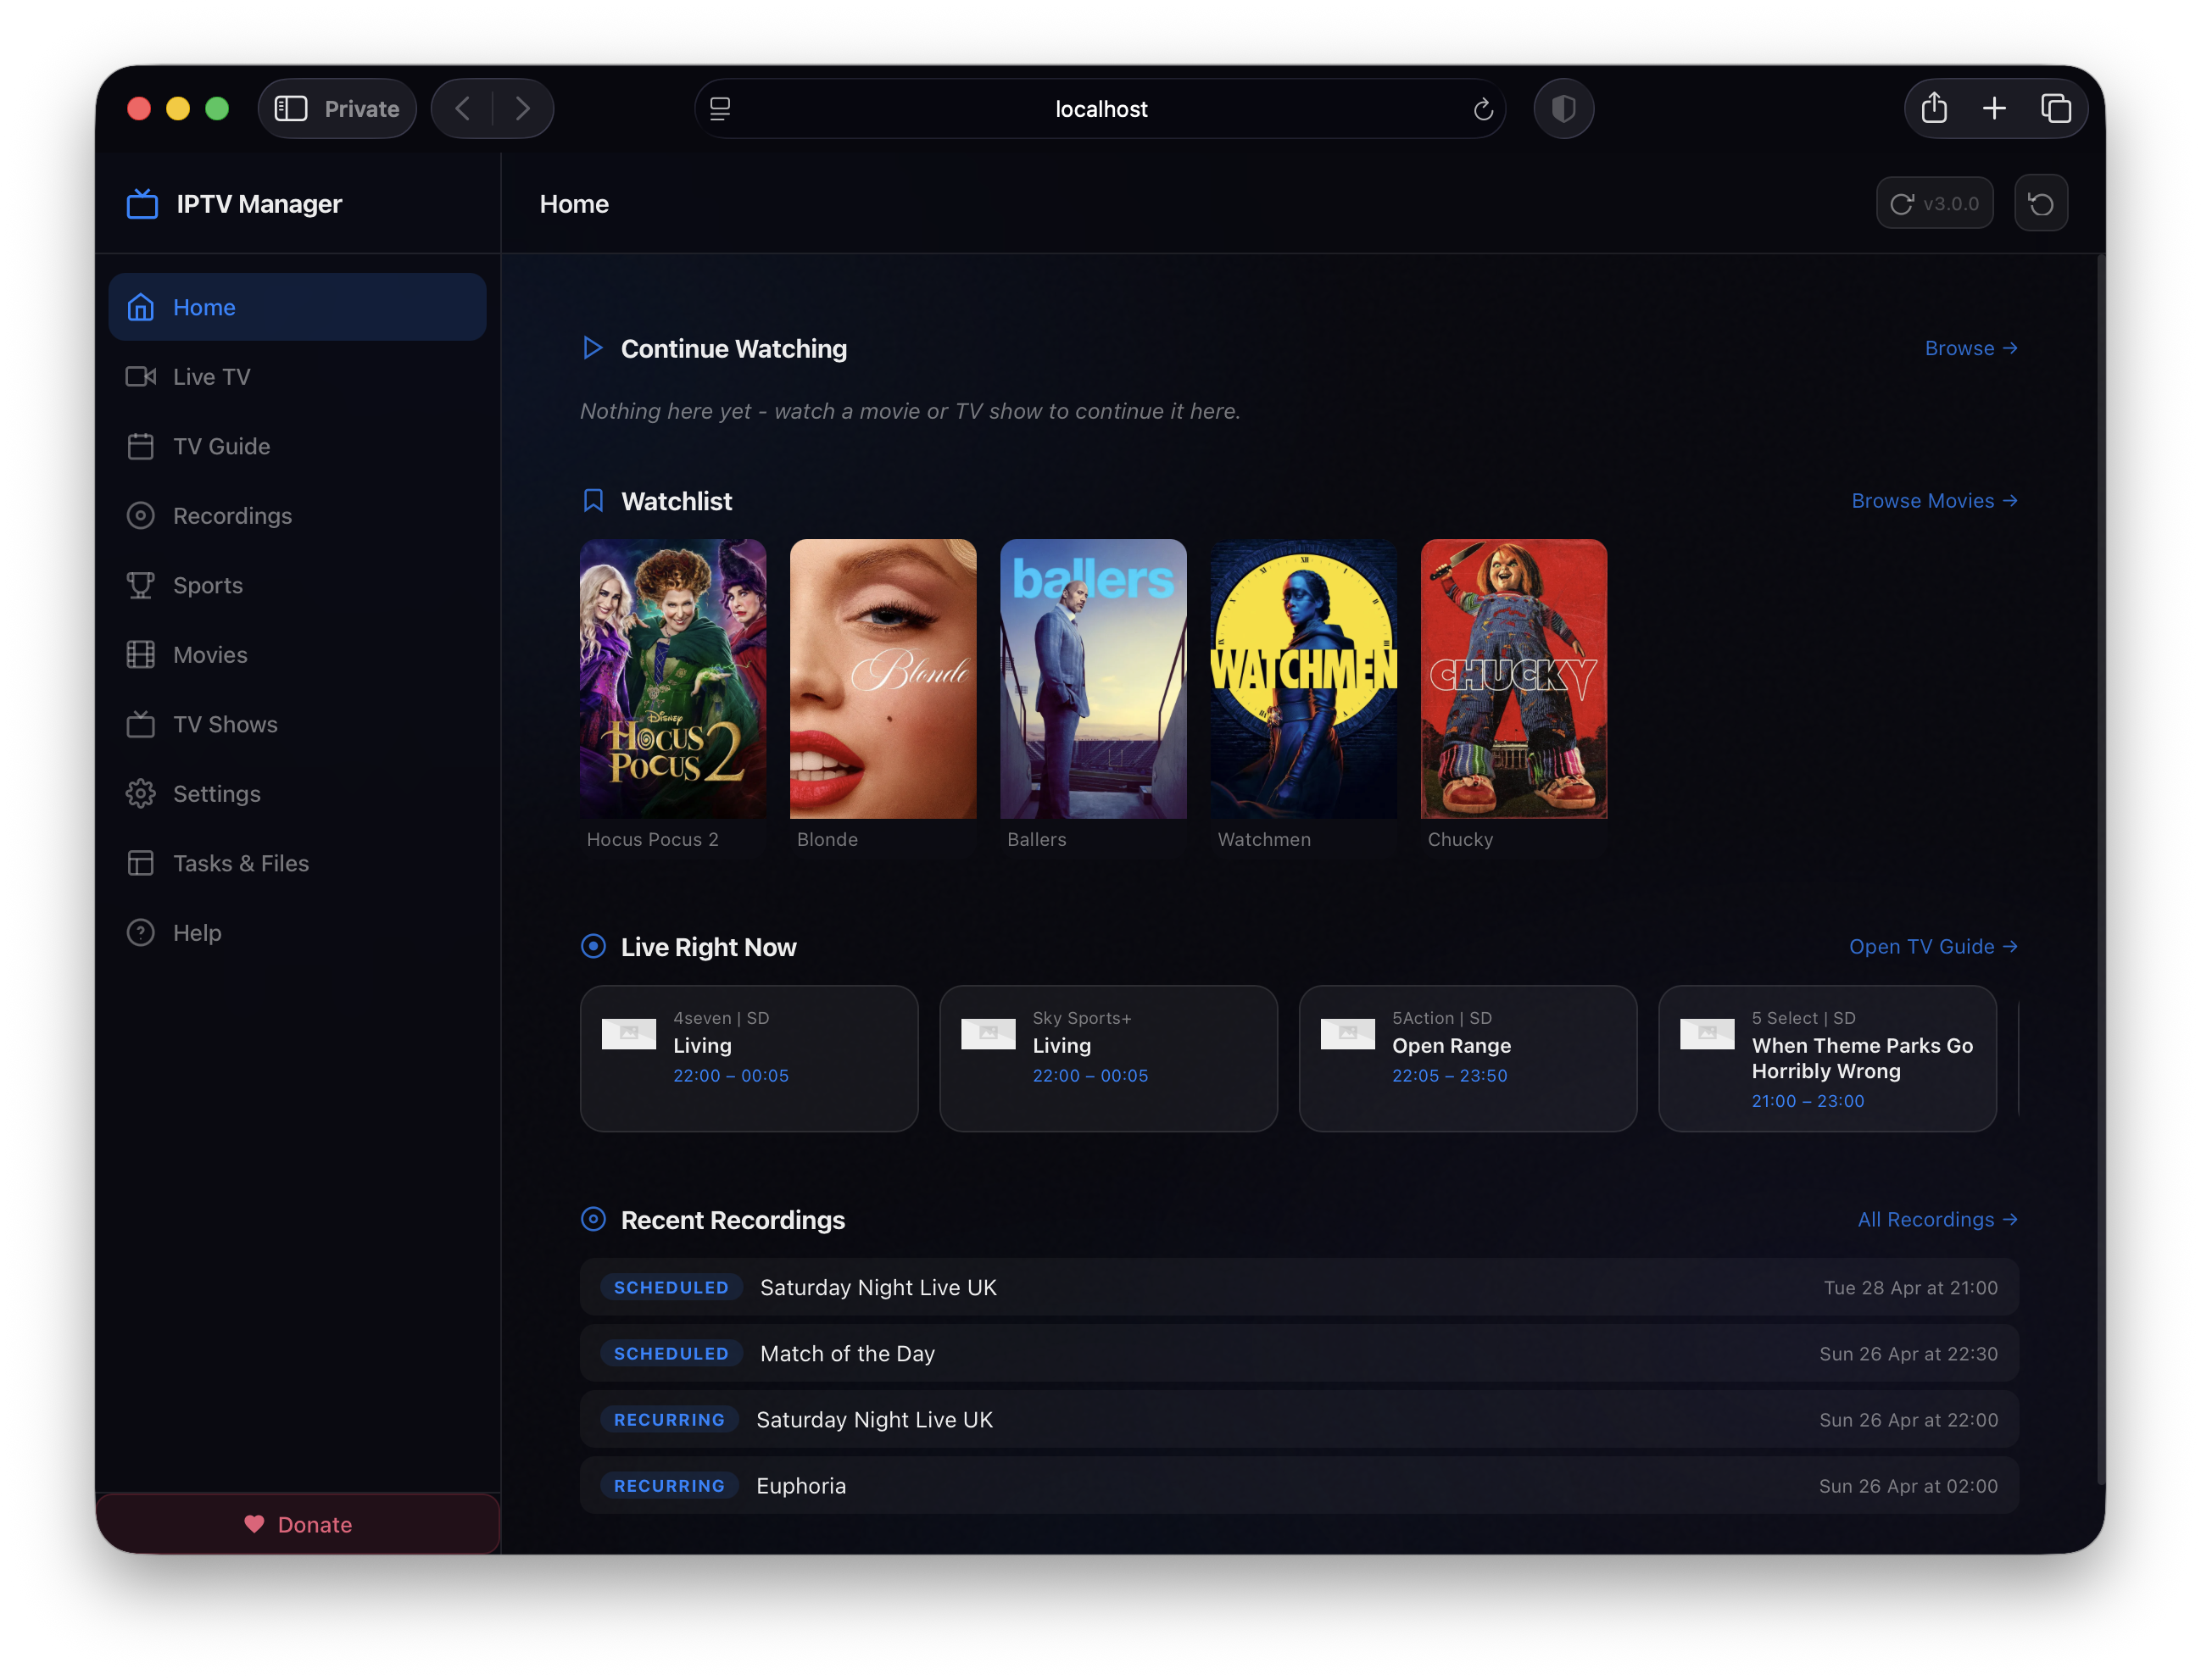Click the page's vertical scrollbar
Screen dimensions: 2201x1680
[2100, 870]
